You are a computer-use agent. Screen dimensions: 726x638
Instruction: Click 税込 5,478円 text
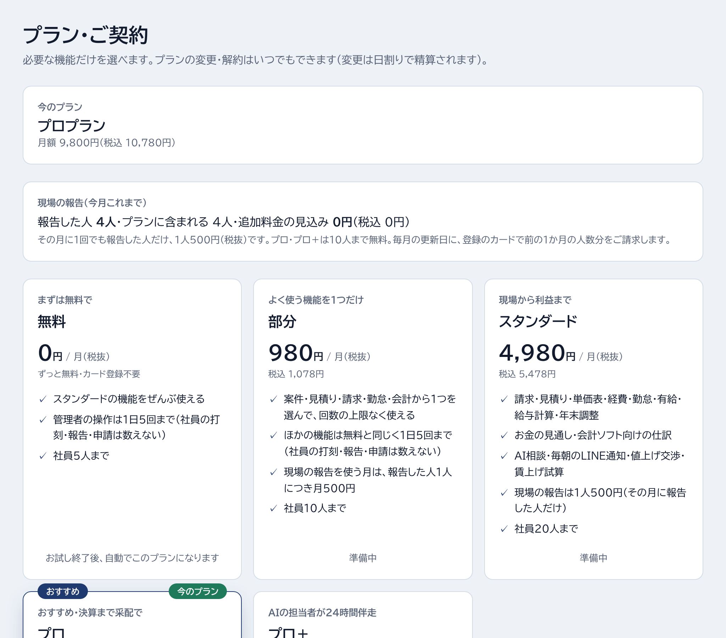click(x=527, y=374)
